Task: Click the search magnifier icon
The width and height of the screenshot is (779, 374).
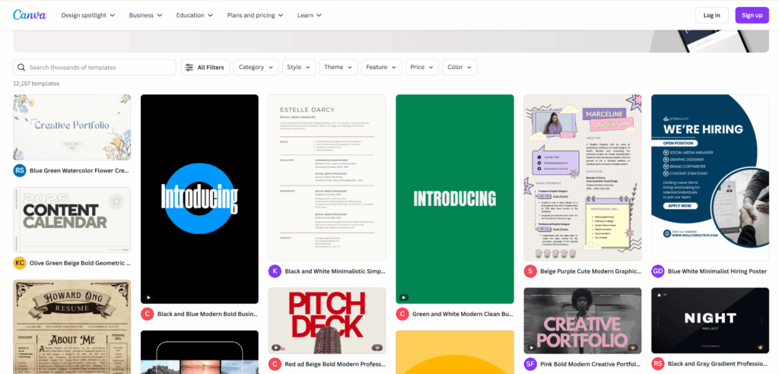Action: click(21, 68)
